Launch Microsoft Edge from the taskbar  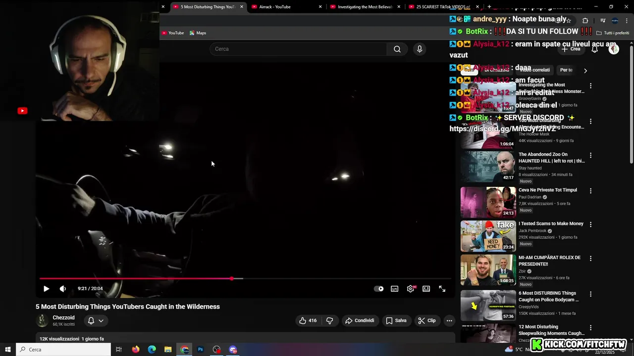coord(152,350)
